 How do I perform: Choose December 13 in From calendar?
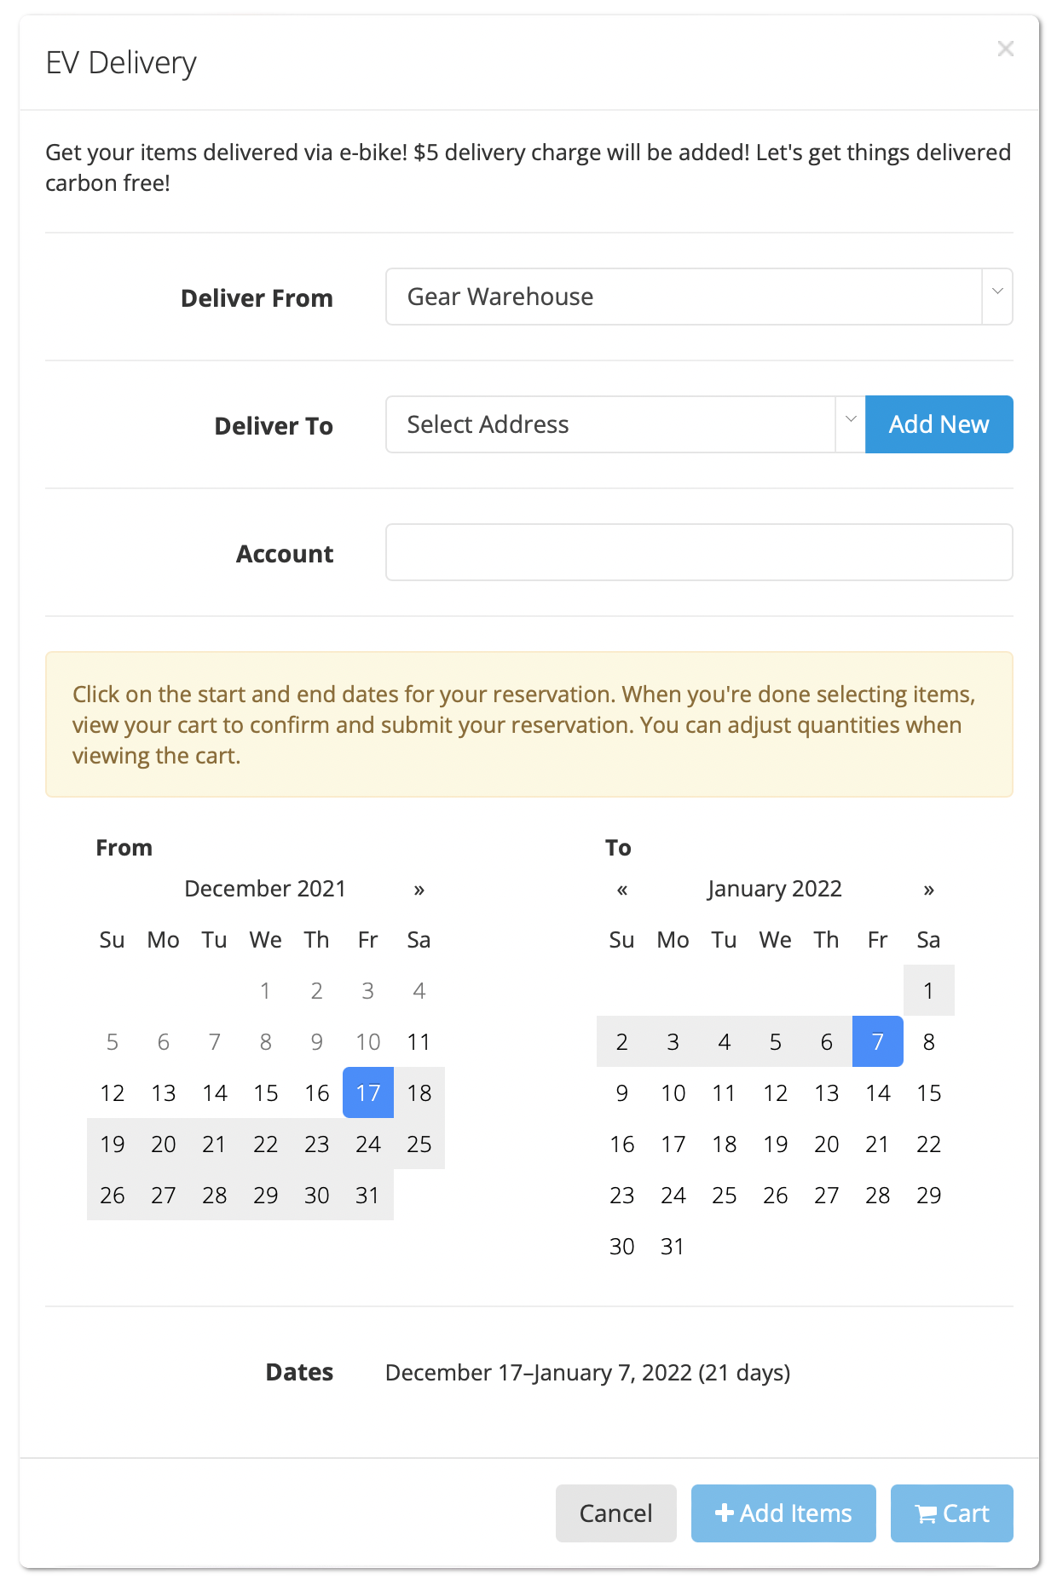[x=164, y=1092]
